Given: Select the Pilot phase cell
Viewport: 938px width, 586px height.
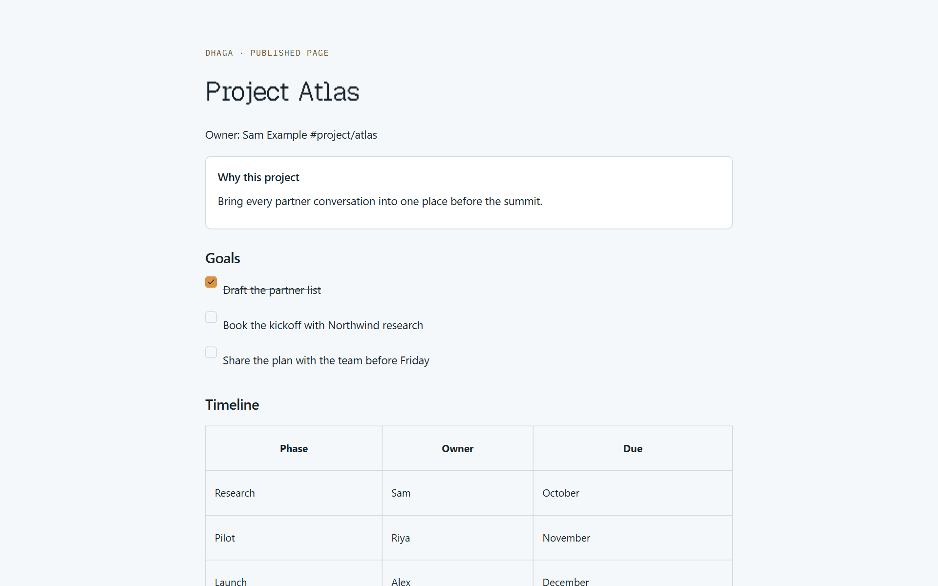Looking at the screenshot, I should point(294,538).
